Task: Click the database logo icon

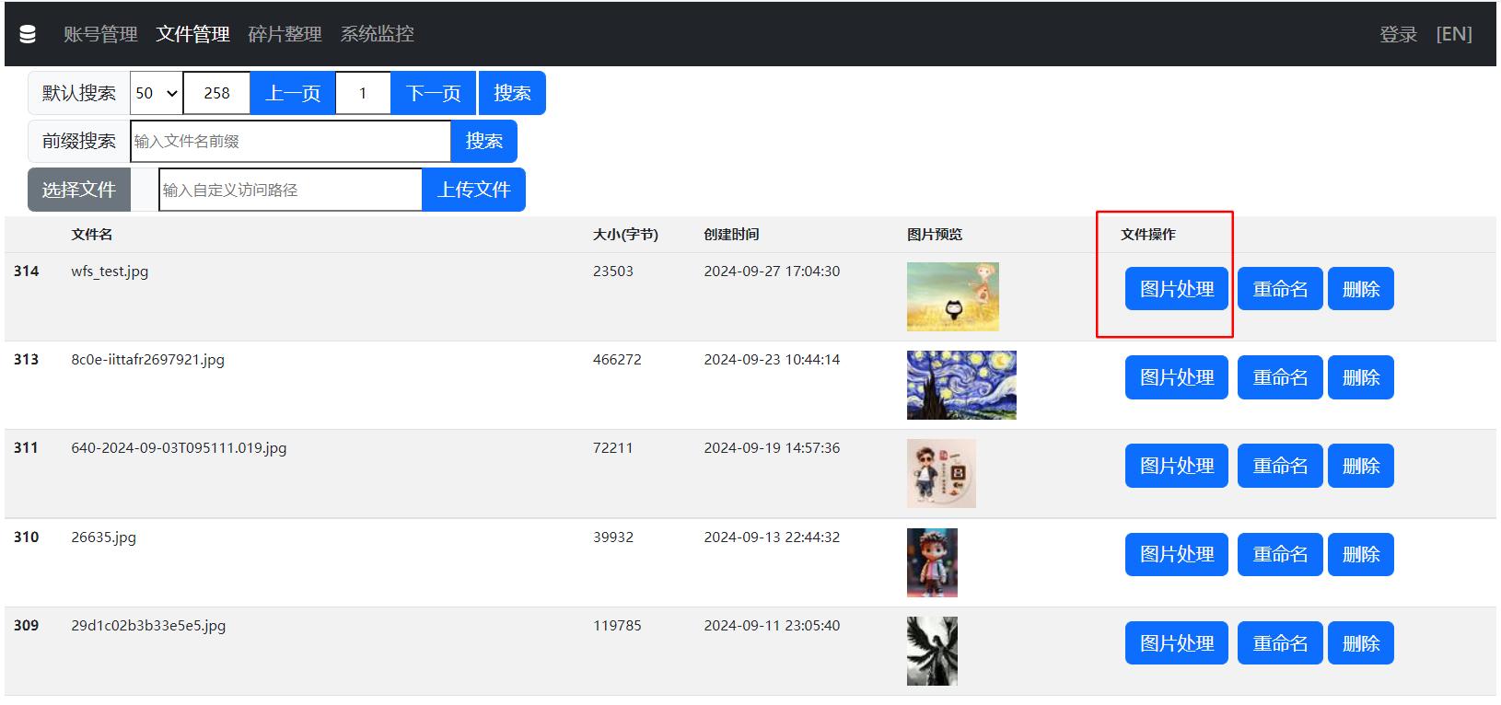Action: [28, 34]
